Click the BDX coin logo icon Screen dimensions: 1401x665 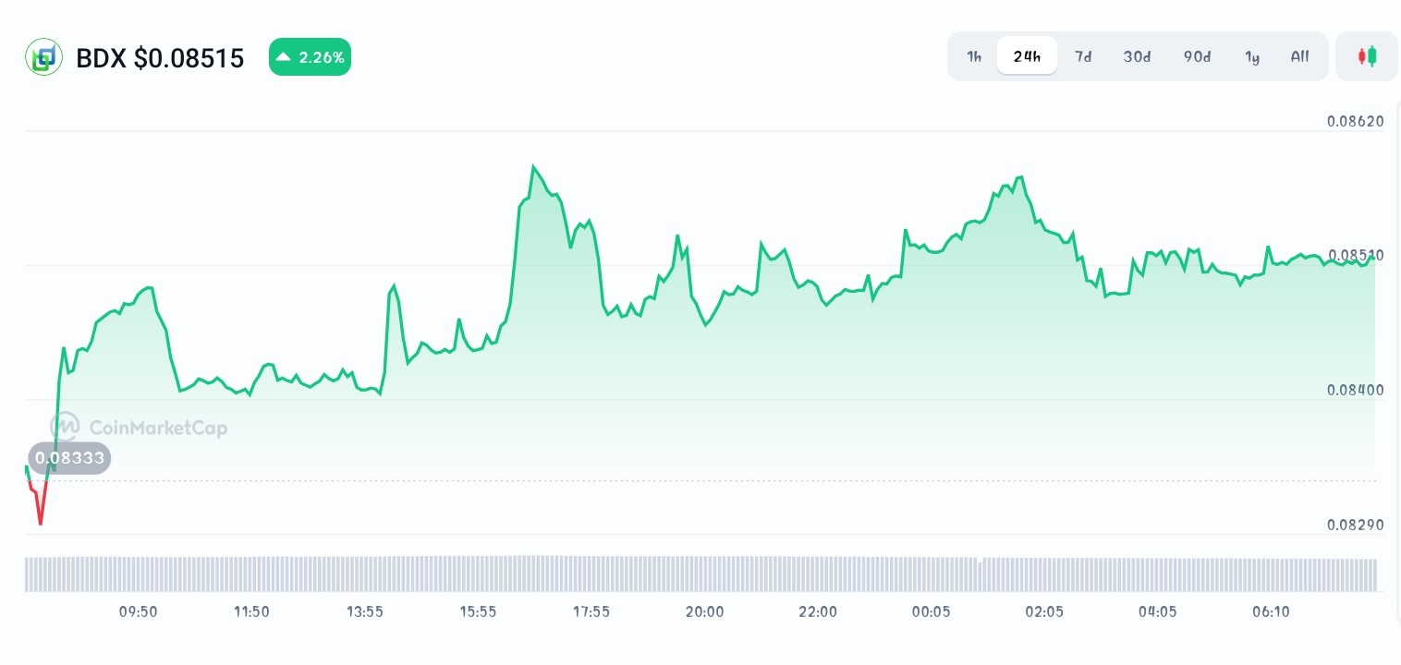43,57
